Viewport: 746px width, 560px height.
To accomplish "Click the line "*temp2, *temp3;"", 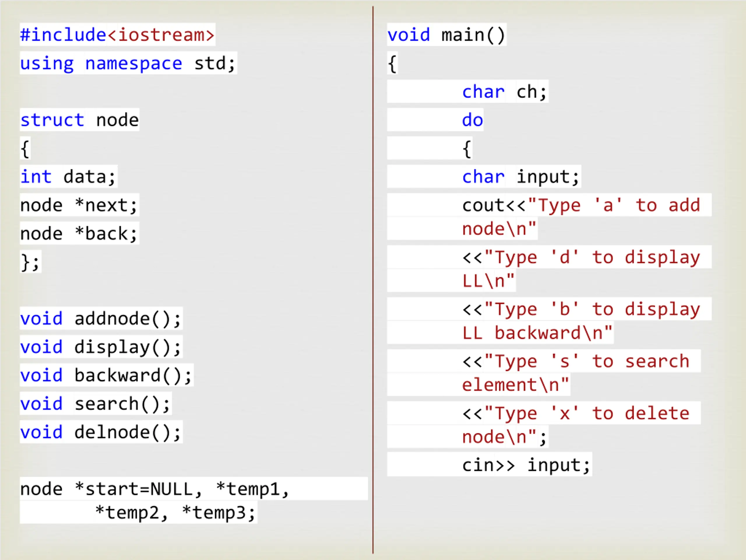I will [175, 512].
